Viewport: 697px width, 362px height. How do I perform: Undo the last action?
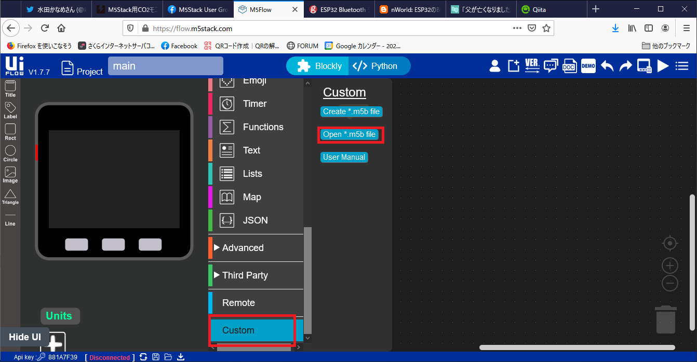click(x=607, y=66)
